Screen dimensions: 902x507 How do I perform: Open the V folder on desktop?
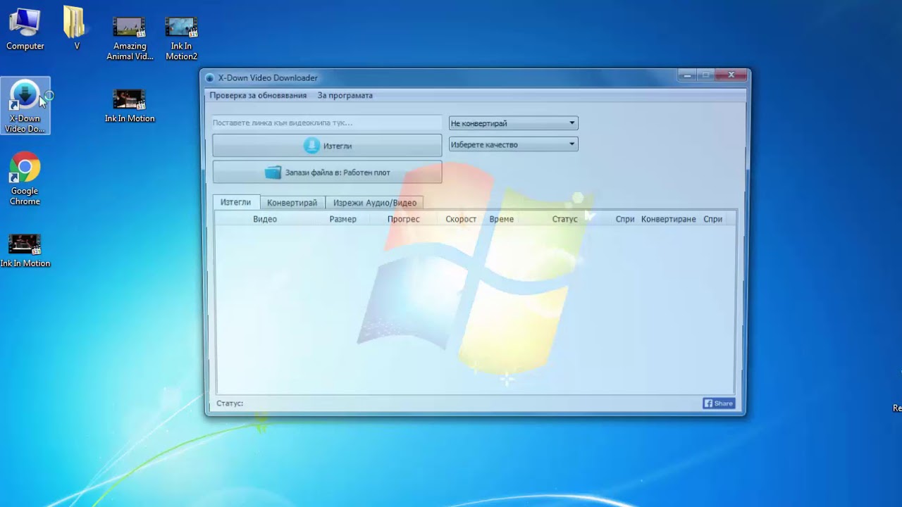(76, 29)
